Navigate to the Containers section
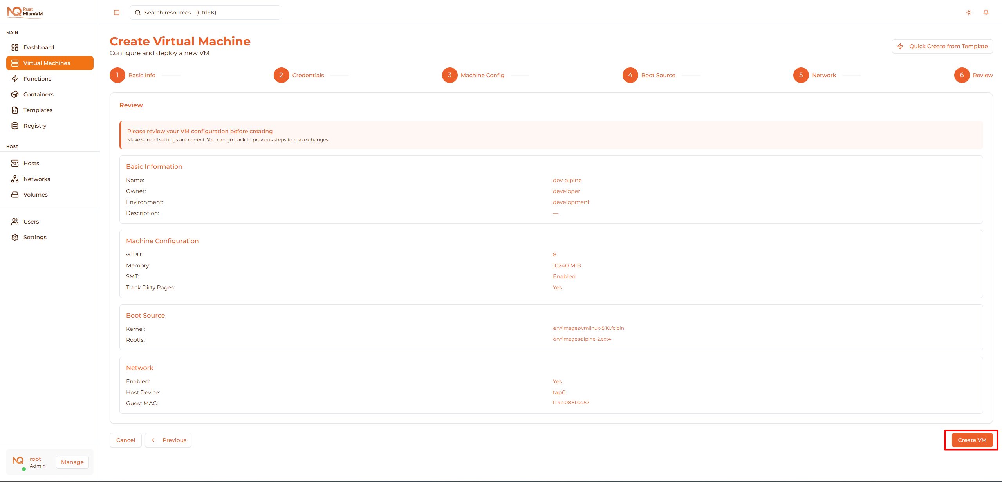Screen dimensions: 1002x482 [38, 94]
